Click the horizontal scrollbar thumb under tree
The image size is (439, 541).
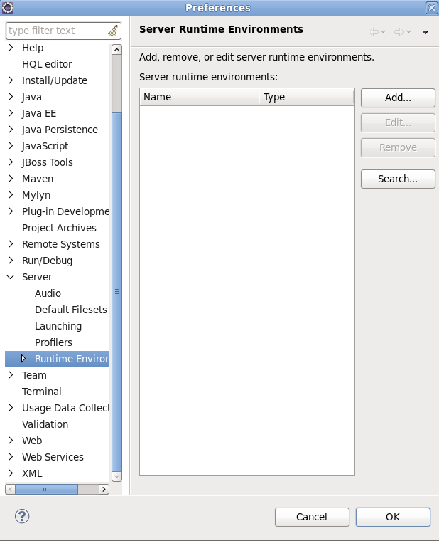(x=46, y=489)
